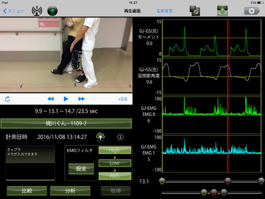Viewport: 265px width, 199px height.
Task: Tap the 14:27 status bar clock
Action: [x=133, y=3]
